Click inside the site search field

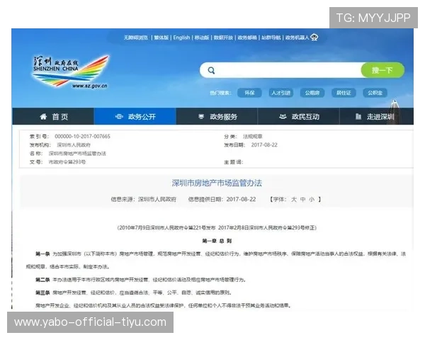pos(280,70)
